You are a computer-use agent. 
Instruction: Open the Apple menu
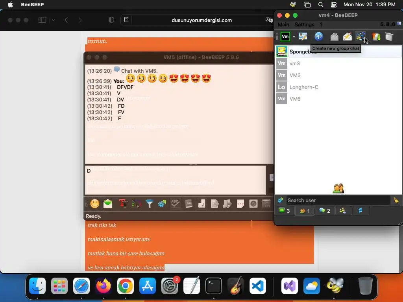pos(10,5)
